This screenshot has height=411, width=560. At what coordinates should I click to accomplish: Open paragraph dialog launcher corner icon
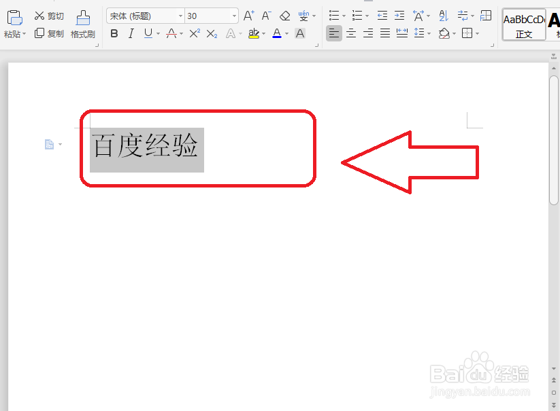pyautogui.click(x=492, y=46)
